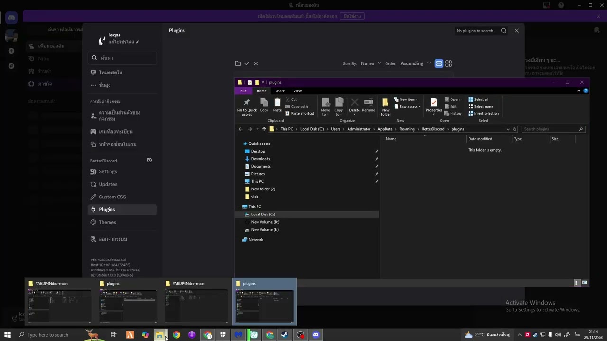Click Select none in ribbon
The image size is (607, 341).
click(x=480, y=107)
